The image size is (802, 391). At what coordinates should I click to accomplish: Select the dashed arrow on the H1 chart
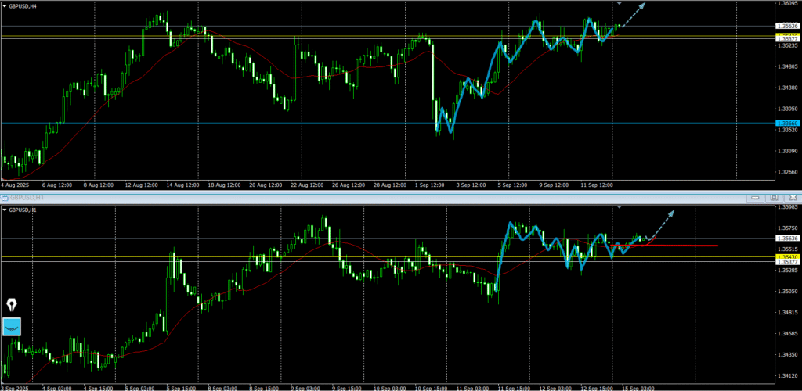coord(662,219)
